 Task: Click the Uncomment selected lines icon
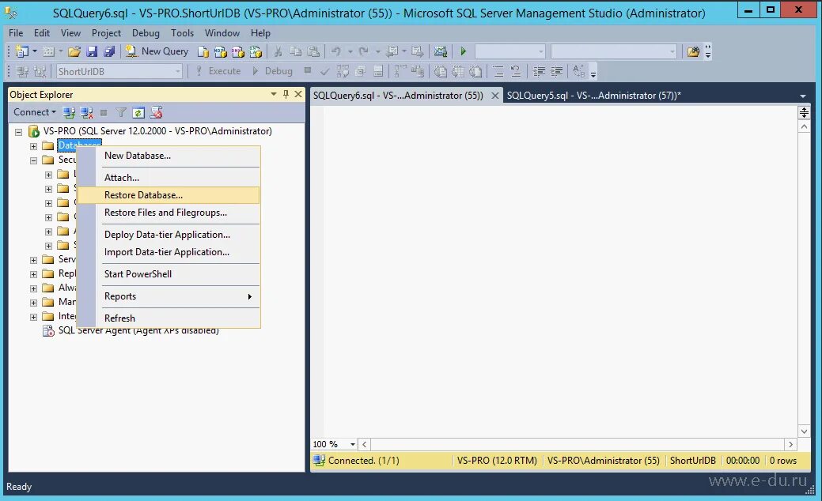[515, 71]
